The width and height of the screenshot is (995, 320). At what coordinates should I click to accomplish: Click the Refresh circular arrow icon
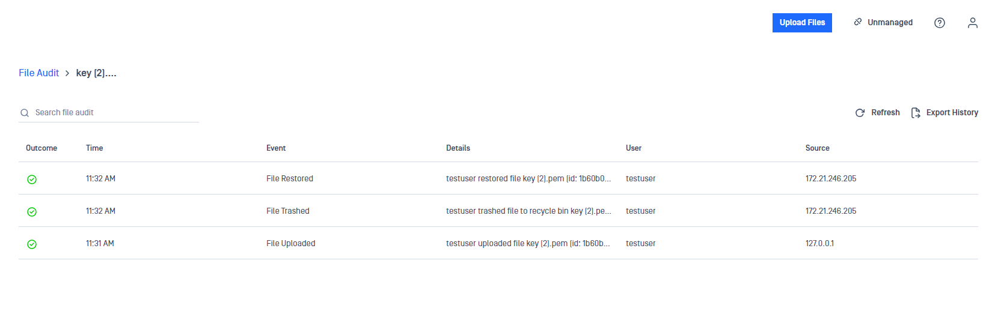pos(860,113)
